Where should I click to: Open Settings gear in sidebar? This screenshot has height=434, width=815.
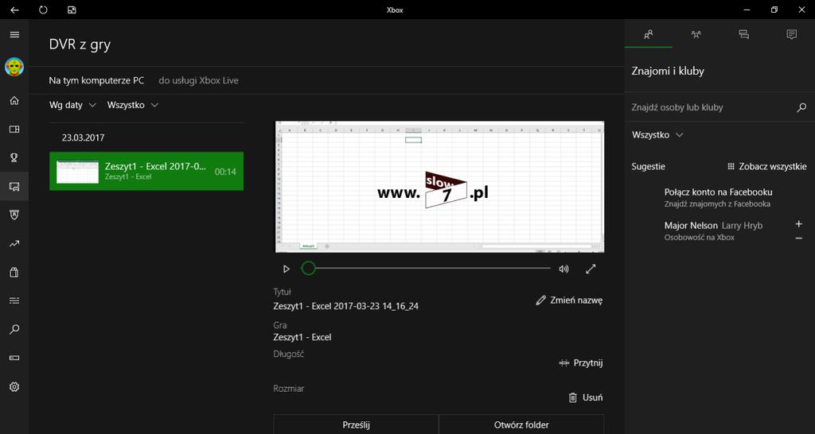(x=14, y=387)
